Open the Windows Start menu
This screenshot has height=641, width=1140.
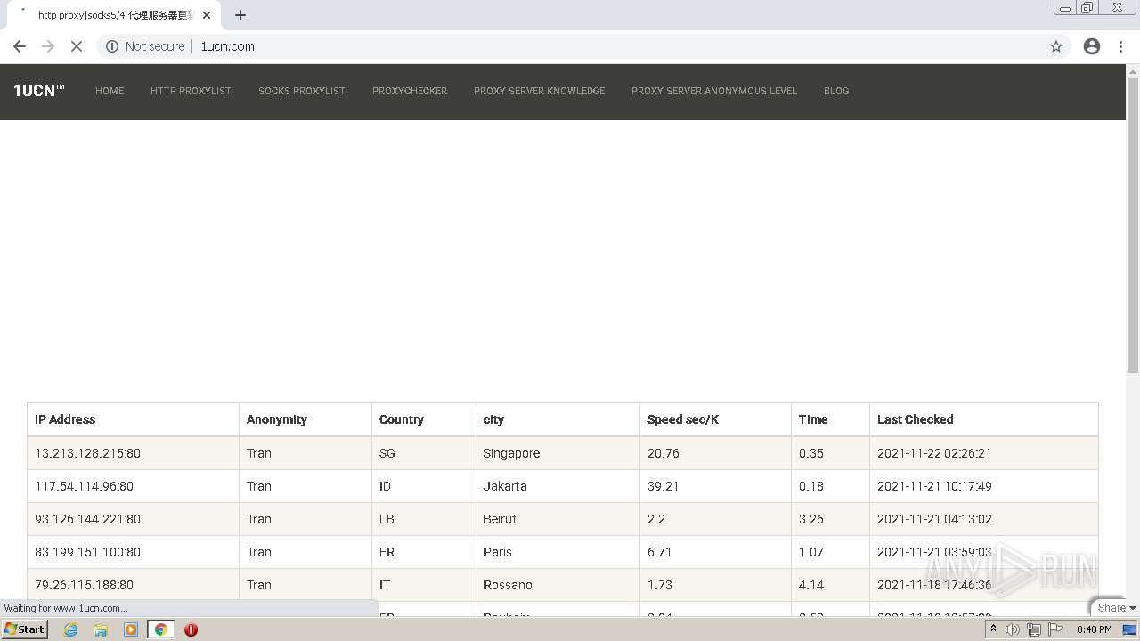click(25, 629)
